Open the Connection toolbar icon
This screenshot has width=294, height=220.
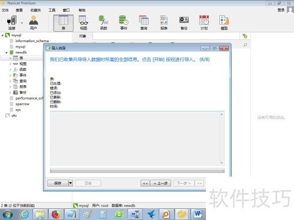pyautogui.click(x=12, y=22)
